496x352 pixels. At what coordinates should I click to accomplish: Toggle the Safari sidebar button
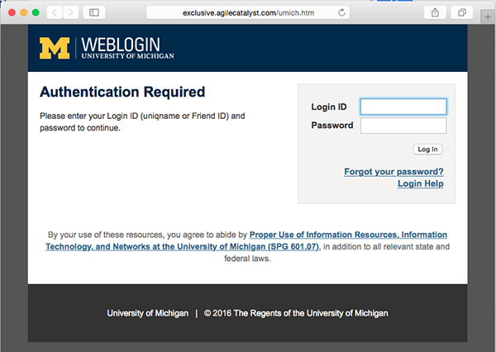(x=94, y=12)
